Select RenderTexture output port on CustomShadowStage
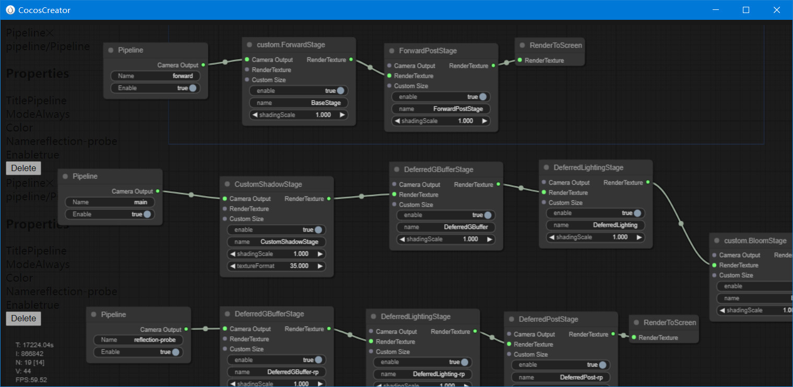Viewport: 793px width, 387px height. (x=328, y=199)
